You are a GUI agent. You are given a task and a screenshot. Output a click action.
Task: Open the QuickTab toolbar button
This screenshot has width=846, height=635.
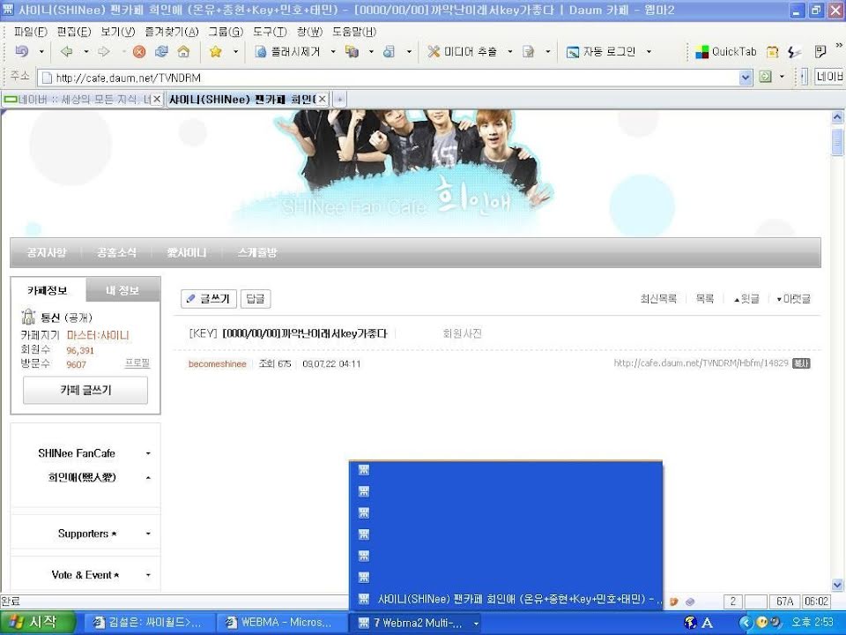pyautogui.click(x=725, y=51)
